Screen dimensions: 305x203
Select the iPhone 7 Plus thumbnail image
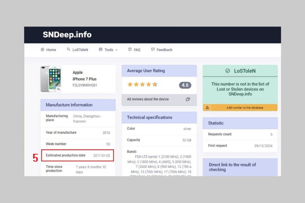pyautogui.click(x=50, y=79)
